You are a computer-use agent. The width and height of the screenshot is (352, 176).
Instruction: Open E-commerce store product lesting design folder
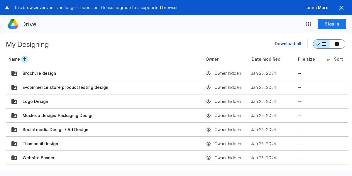point(65,87)
